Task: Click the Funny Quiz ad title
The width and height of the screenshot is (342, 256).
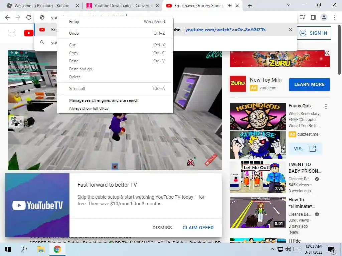Action: click(300, 106)
